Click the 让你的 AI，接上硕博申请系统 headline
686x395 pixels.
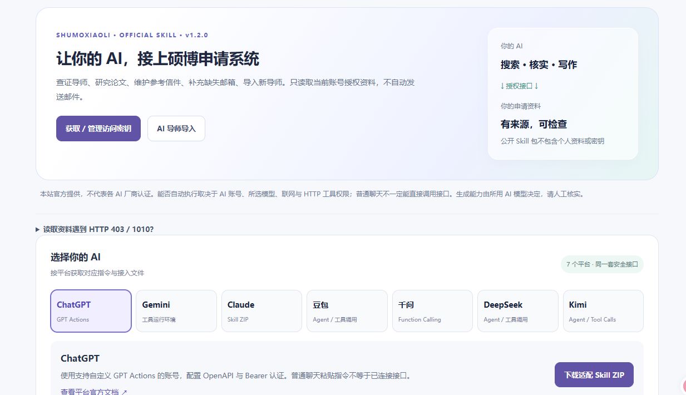[157, 59]
